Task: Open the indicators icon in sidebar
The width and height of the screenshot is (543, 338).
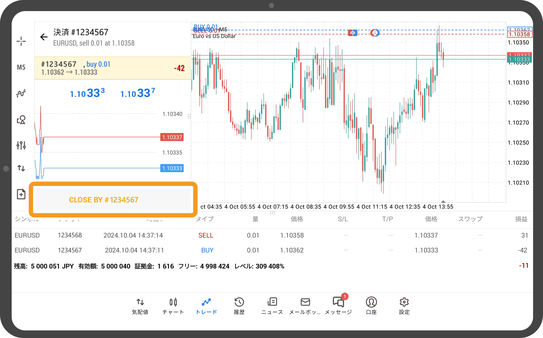Action: pyautogui.click(x=21, y=93)
